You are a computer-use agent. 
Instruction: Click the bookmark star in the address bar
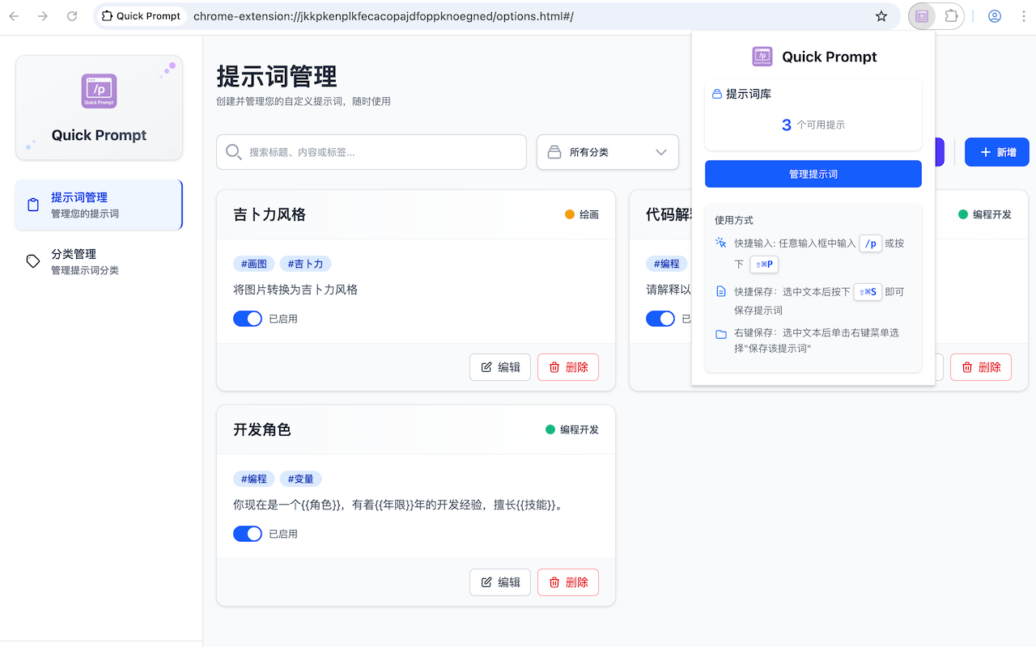pos(881,15)
